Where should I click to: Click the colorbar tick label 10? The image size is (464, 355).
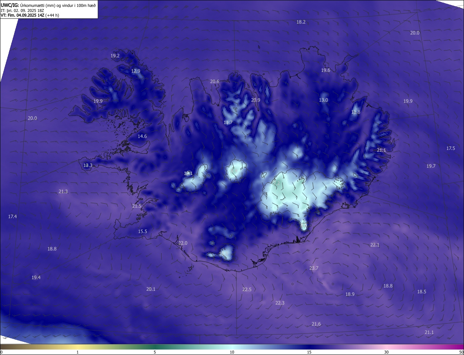232,352
